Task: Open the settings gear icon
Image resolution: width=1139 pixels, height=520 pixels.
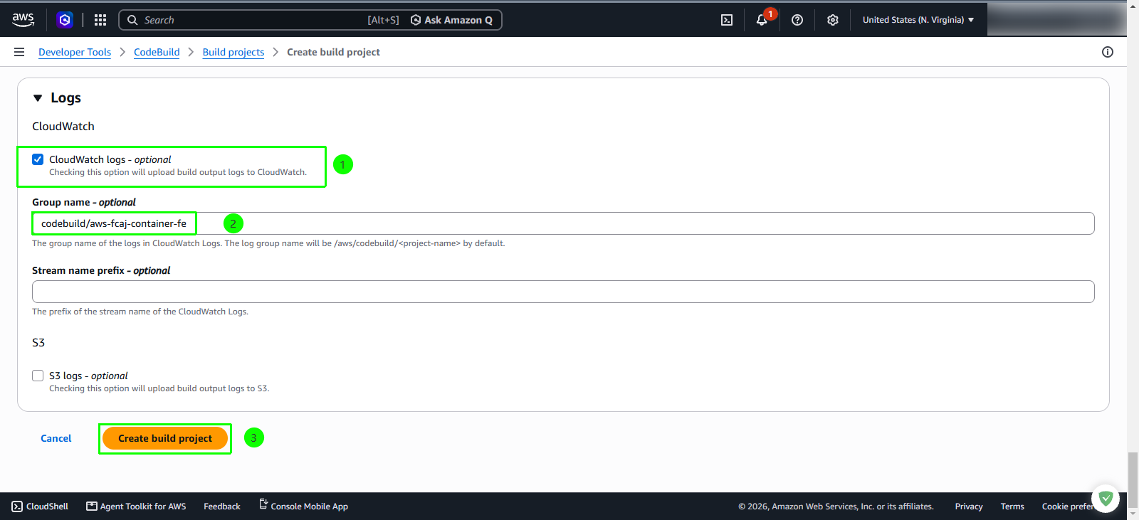Action: [833, 20]
